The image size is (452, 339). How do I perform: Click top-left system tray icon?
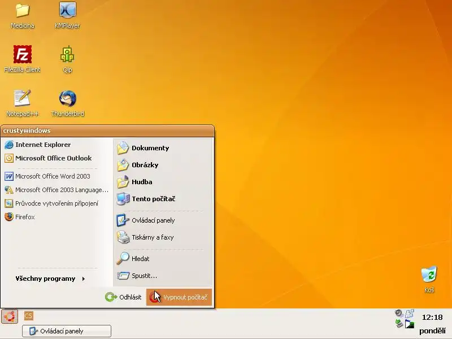click(x=399, y=313)
